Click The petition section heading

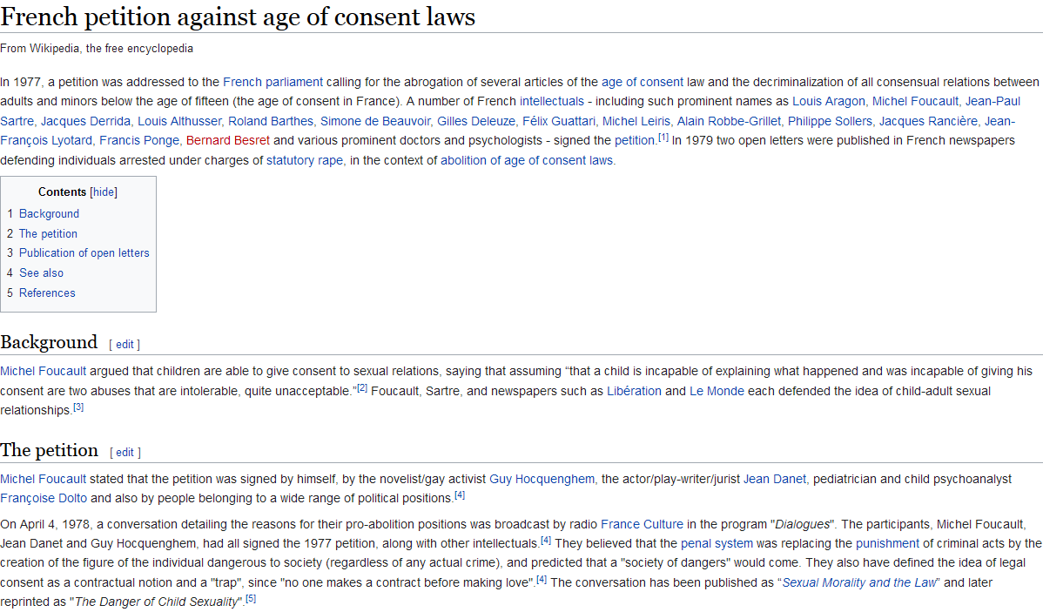[50, 450]
